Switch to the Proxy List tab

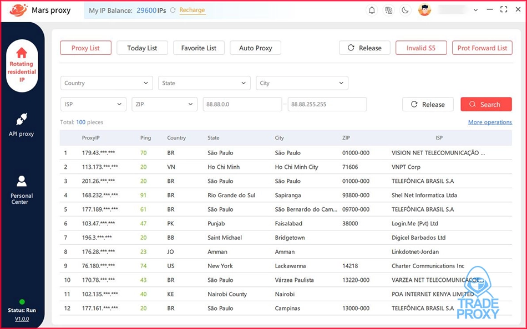click(85, 48)
